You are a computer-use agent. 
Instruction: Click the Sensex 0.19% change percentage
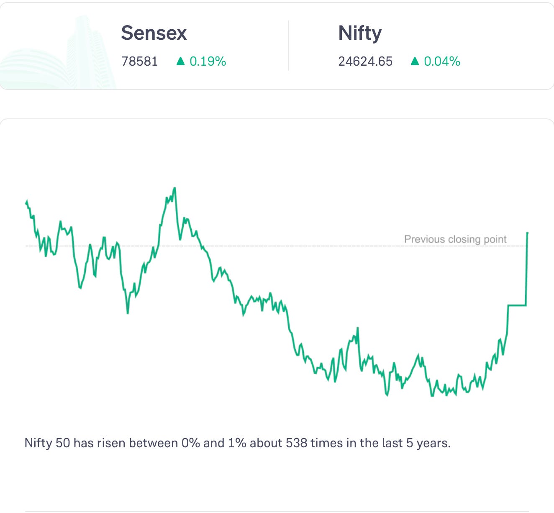click(208, 62)
